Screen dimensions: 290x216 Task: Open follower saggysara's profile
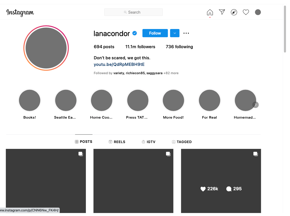(x=154, y=73)
